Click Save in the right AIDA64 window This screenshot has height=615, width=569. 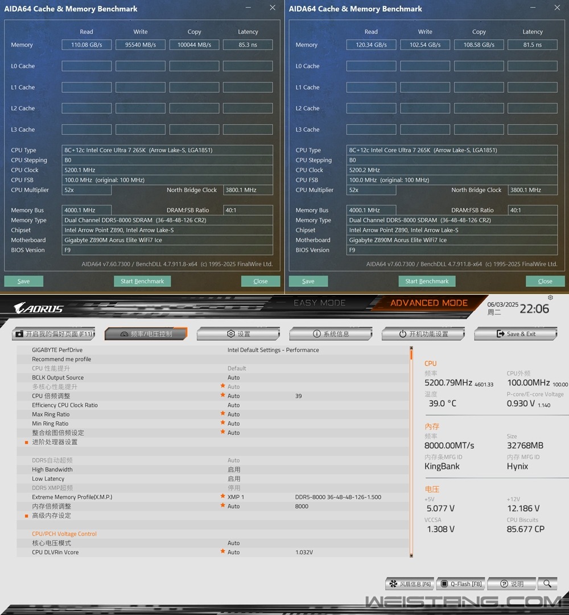point(308,281)
